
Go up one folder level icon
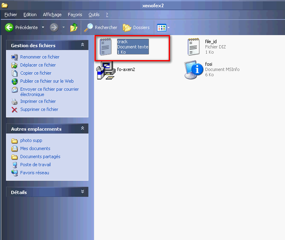click(x=73, y=27)
